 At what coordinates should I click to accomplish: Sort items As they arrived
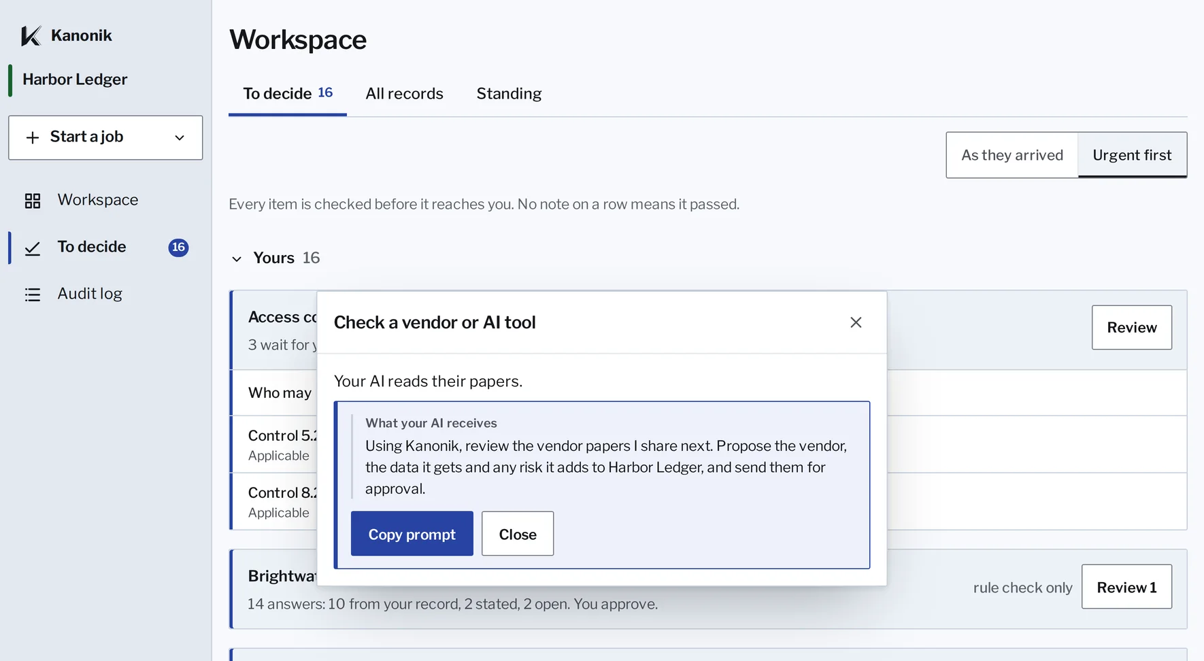tap(1012, 155)
